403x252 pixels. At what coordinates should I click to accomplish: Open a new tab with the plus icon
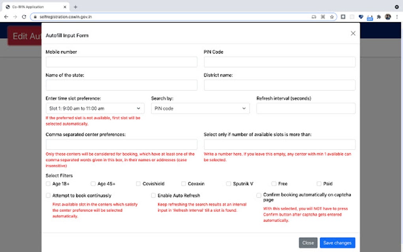pos(75,7)
